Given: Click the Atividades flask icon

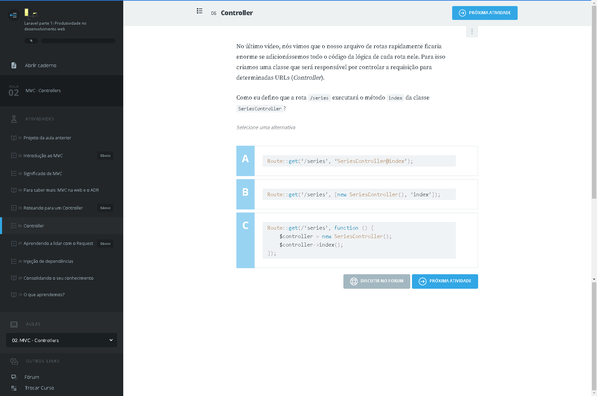Looking at the screenshot, I should pyautogui.click(x=14, y=119).
